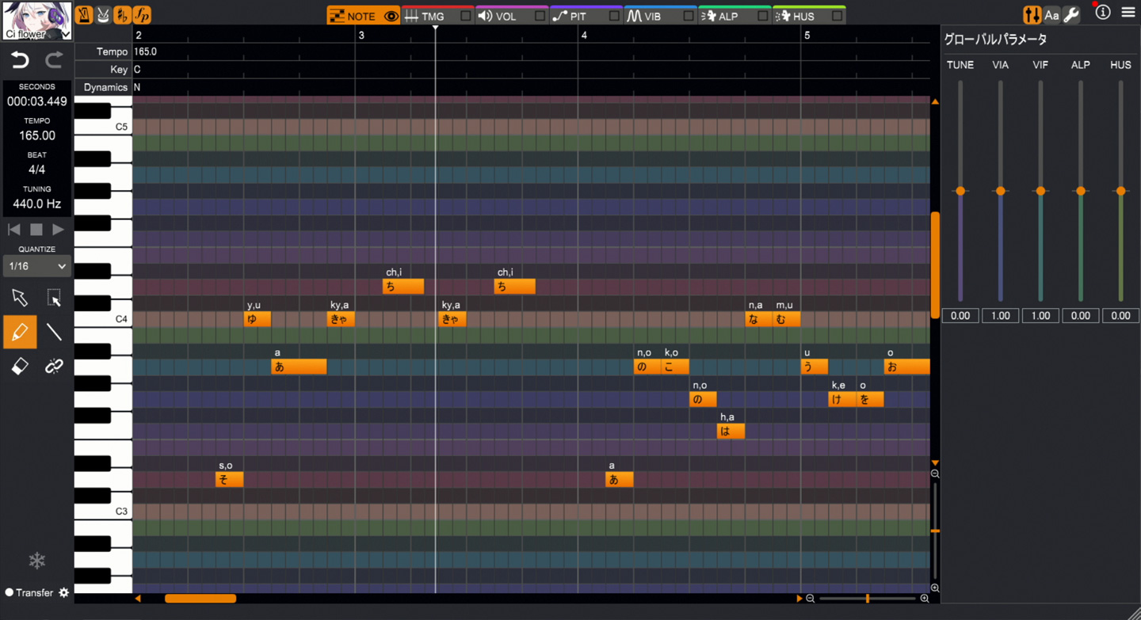Click the undo arrow
Image resolution: width=1141 pixels, height=620 pixels.
coord(20,60)
